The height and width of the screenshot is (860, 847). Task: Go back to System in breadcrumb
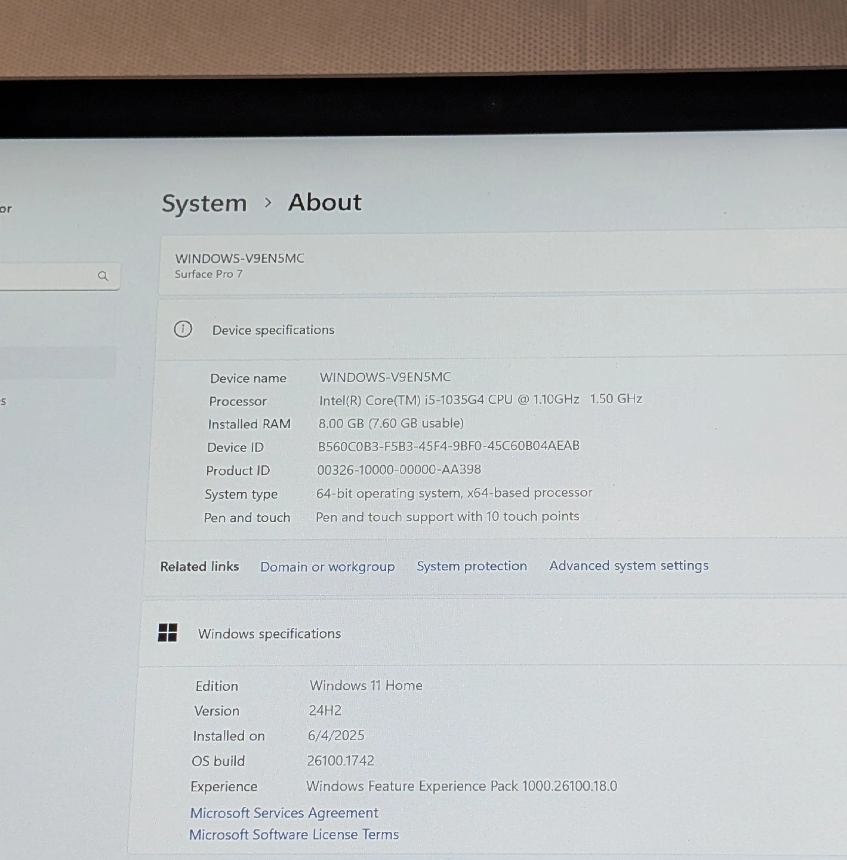point(204,203)
